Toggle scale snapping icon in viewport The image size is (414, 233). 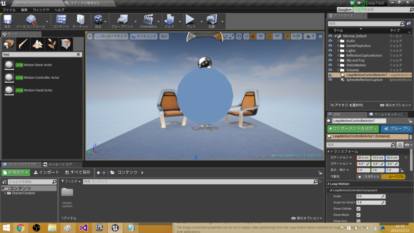coord(287,36)
